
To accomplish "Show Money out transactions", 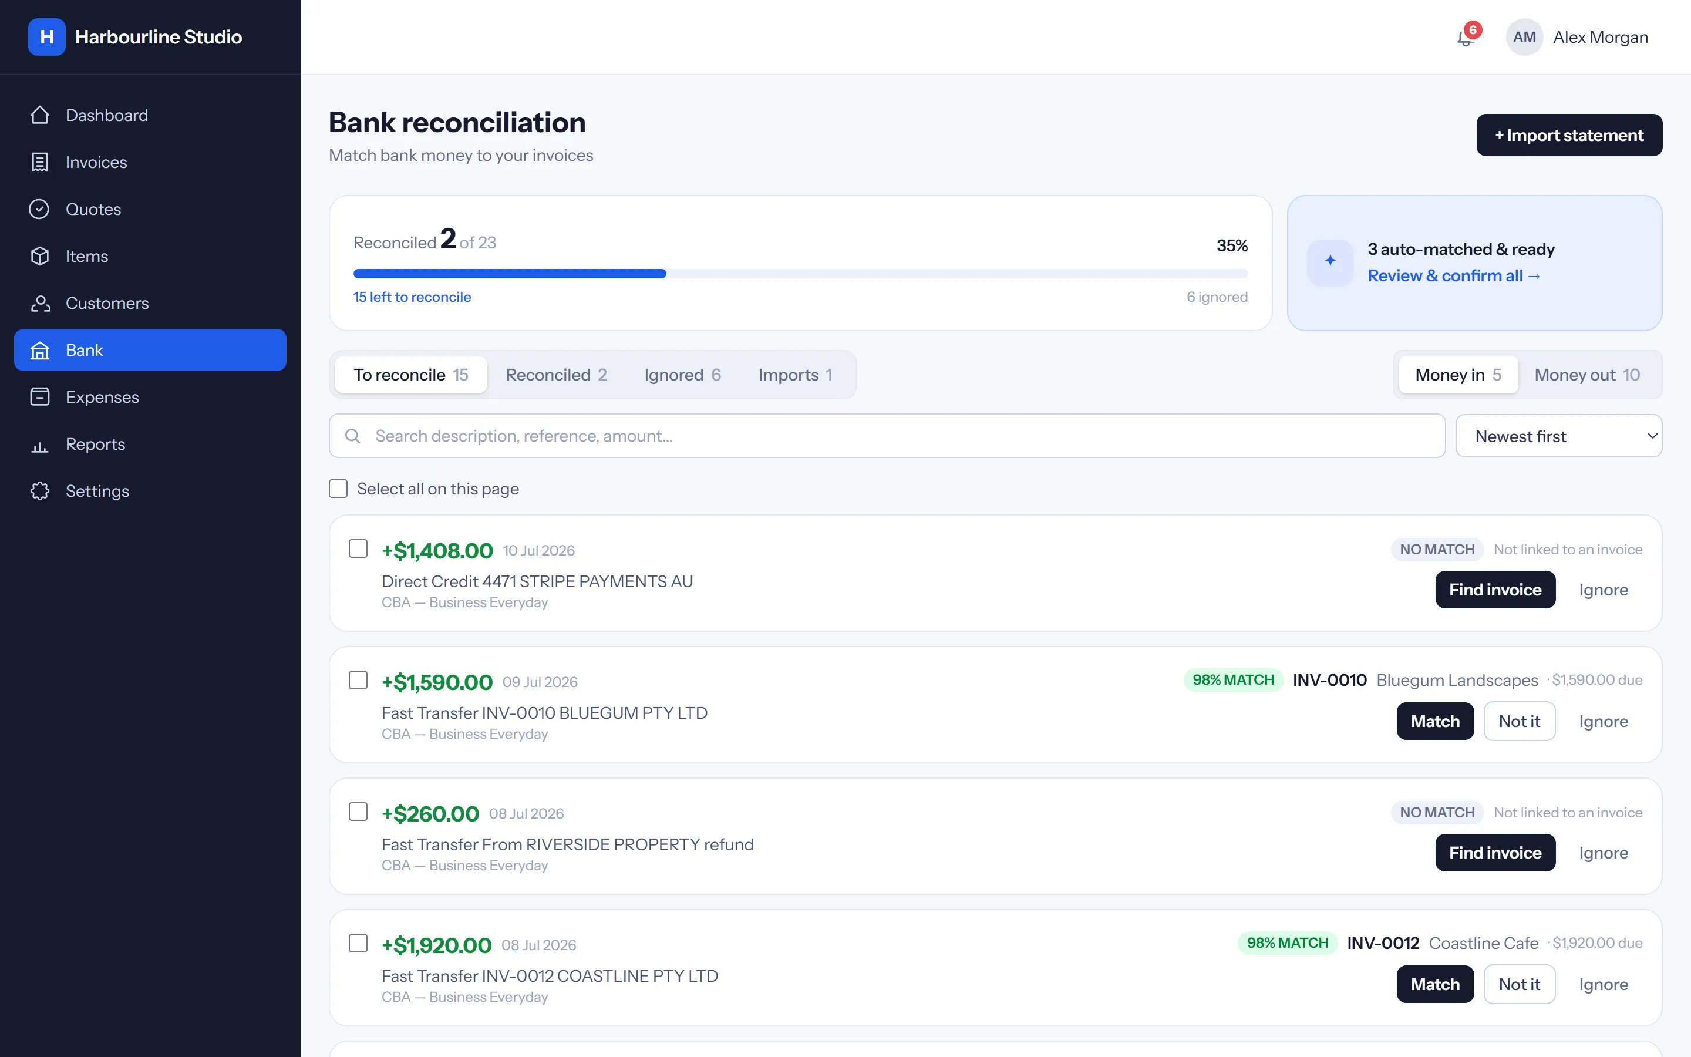I will pyautogui.click(x=1587, y=375).
